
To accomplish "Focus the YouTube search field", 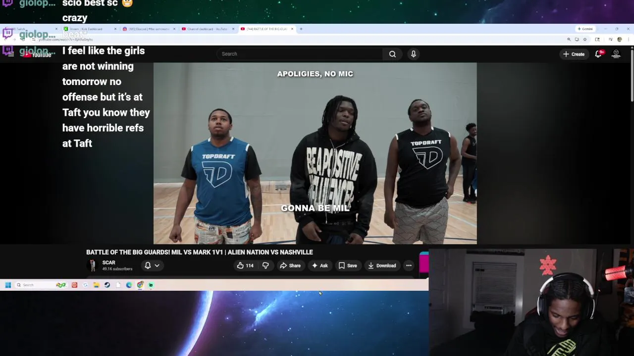I will [300, 54].
